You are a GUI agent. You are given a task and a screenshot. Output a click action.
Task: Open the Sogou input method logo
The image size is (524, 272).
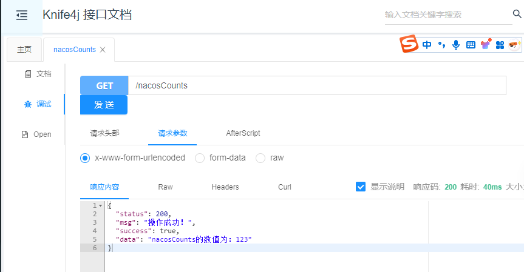409,44
